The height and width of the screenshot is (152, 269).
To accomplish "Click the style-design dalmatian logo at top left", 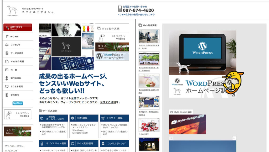I will coord(12,10).
